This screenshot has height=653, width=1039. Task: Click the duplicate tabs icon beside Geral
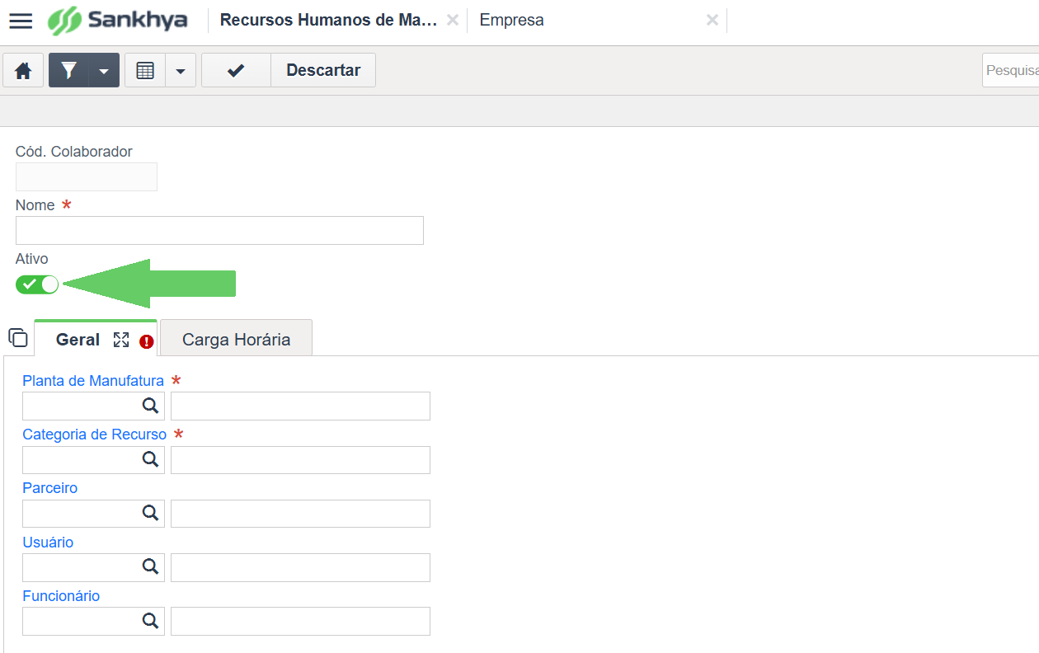tap(18, 338)
